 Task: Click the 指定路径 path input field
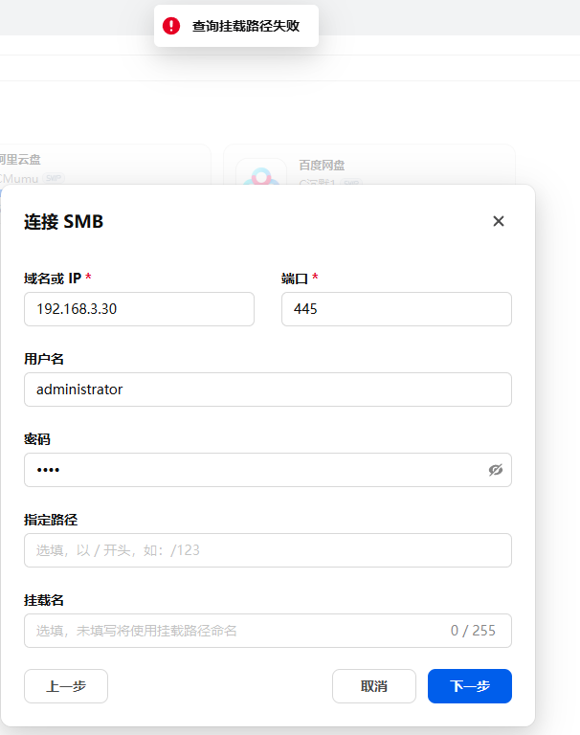click(268, 550)
